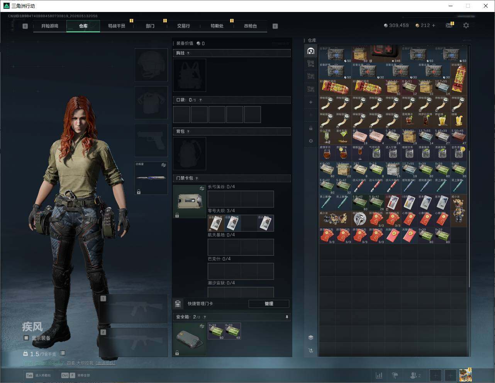Swap the key card case
The width and height of the screenshot is (495, 383).
[202, 188]
